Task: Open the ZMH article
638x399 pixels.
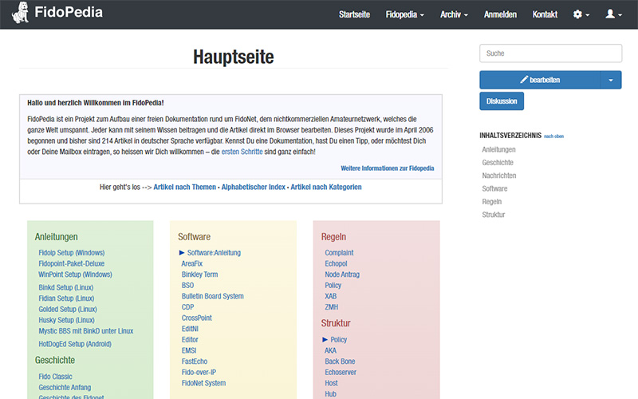Action: (332, 307)
